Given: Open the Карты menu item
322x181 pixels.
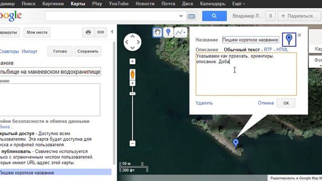Looking at the screenshot, I should [78, 4].
